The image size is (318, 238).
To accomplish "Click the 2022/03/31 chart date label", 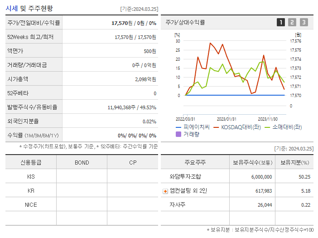I will pos(185,119).
